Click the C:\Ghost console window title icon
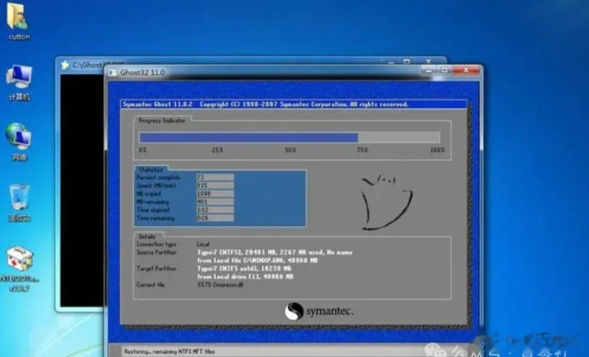 [x=65, y=65]
